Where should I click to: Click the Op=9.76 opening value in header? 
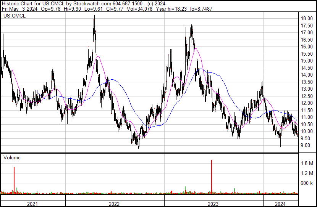coord(50,9)
